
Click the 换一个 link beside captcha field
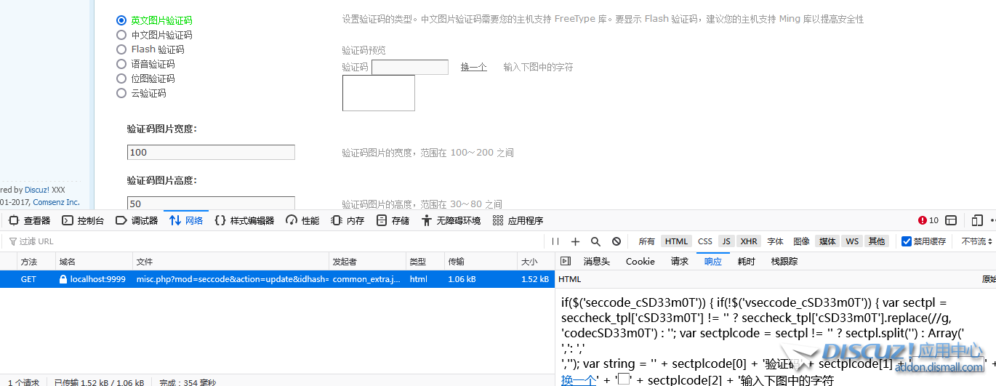[x=473, y=67]
